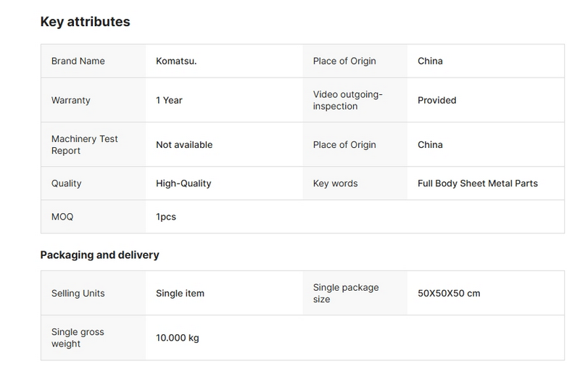Click the Packaging and delivery heading
The image size is (580, 377).
99,255
